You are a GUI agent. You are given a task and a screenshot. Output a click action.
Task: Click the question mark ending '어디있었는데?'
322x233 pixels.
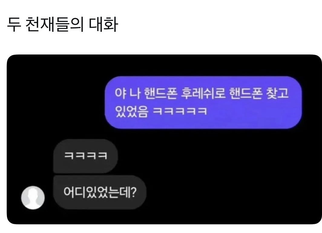[x=133, y=192]
